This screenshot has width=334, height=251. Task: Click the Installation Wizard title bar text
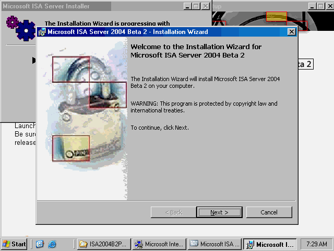[127, 32]
